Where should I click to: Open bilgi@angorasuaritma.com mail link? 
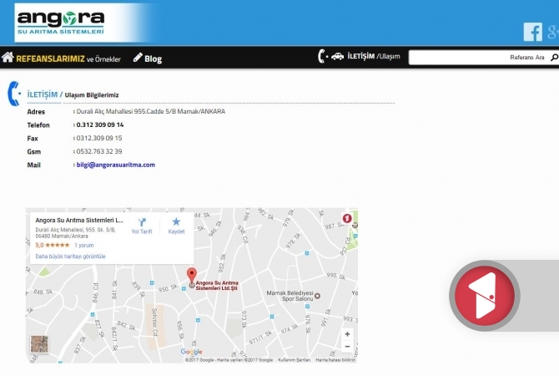click(x=115, y=165)
